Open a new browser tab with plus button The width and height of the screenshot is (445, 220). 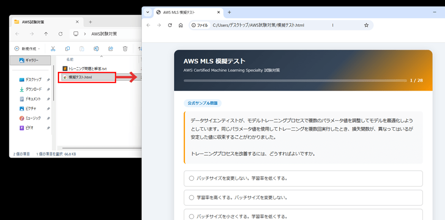[229, 12]
